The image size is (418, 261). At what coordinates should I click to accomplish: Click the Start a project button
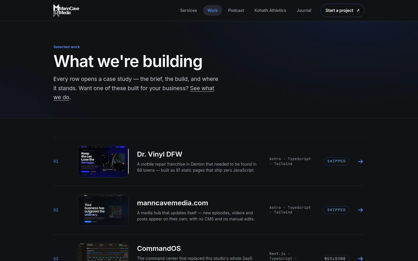coord(343,10)
